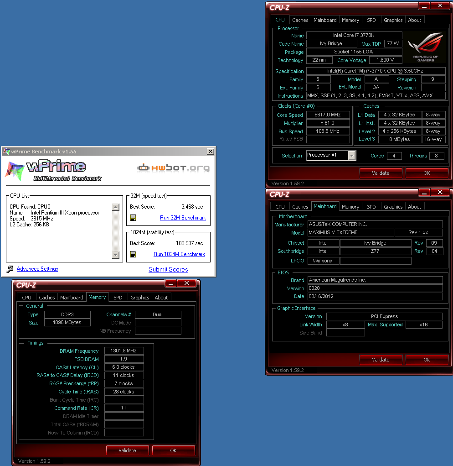Click the CPU List scroll up arrow
This screenshot has height=466, width=453.
coord(116,207)
